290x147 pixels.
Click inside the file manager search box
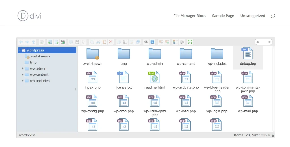[x=263, y=42]
